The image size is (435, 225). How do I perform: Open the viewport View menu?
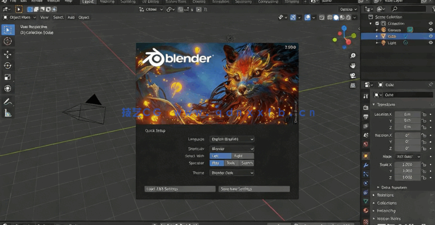tap(45, 18)
